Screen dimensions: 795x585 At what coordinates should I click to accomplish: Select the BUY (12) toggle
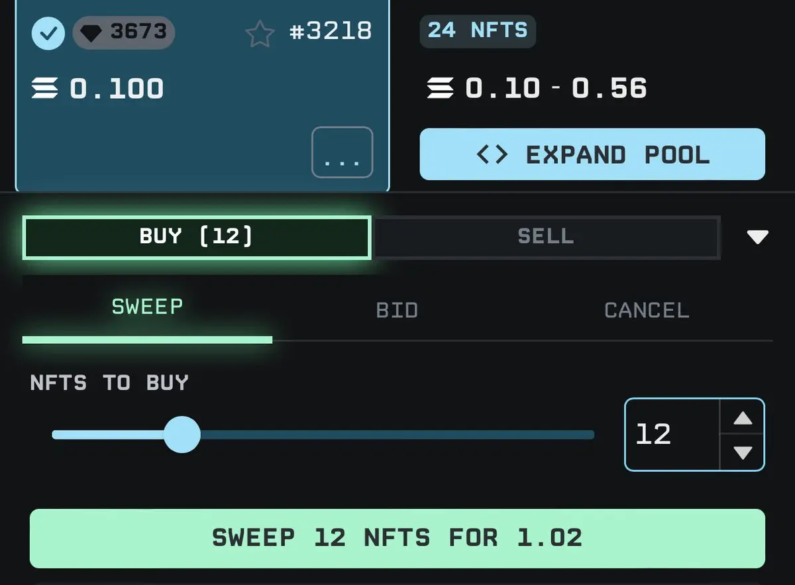197,237
